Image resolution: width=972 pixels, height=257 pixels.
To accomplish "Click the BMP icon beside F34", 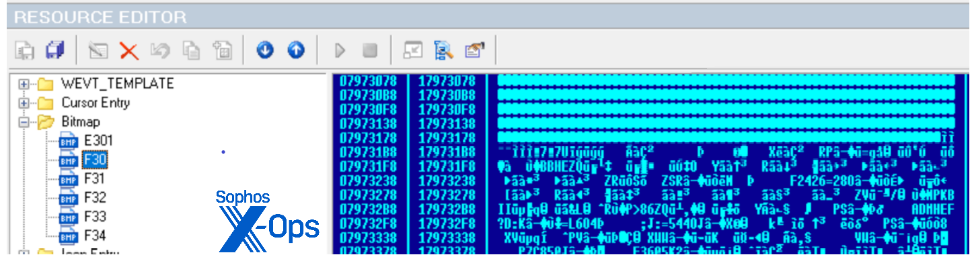I will [x=69, y=236].
